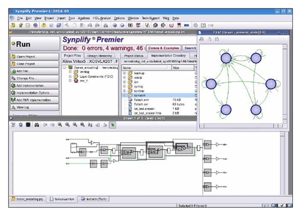
Task: Click the Implementation Options button
Action: (34, 93)
